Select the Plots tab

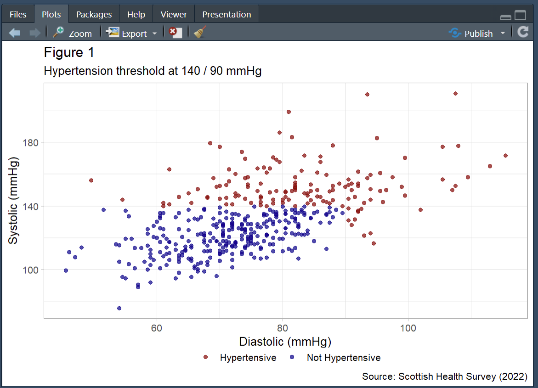(x=51, y=14)
